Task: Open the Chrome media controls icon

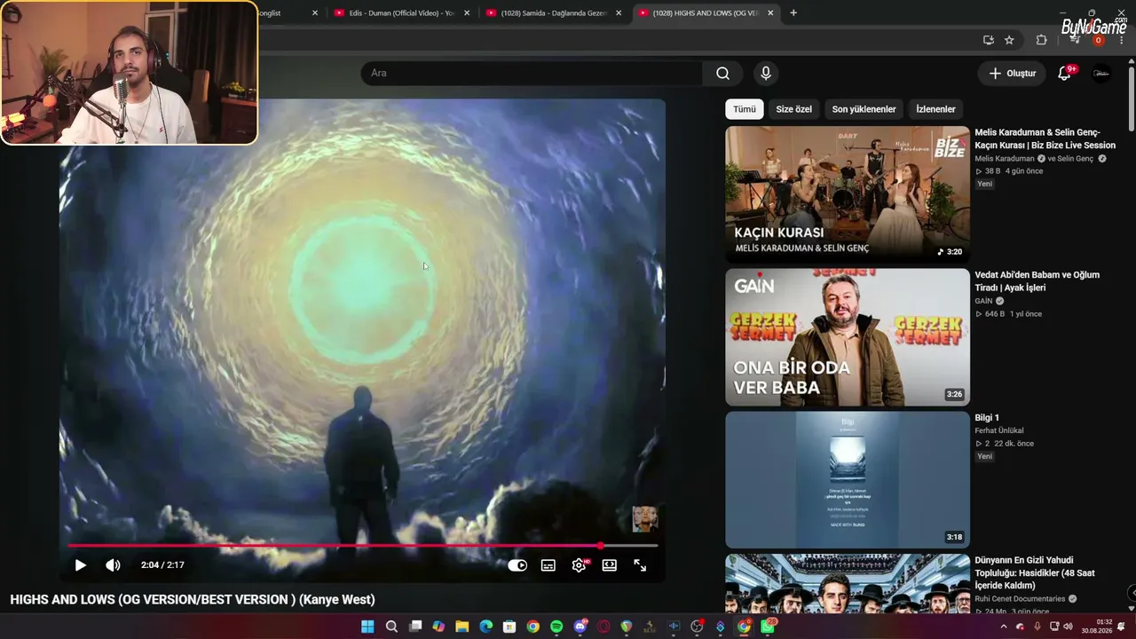Action: (1074, 40)
